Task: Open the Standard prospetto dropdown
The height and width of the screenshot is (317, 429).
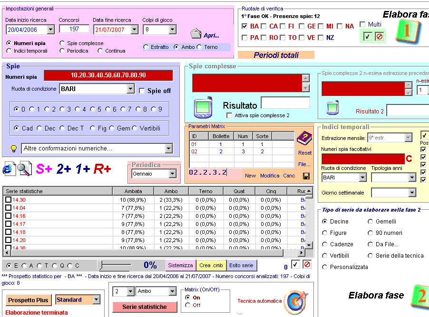Action: tap(96, 300)
